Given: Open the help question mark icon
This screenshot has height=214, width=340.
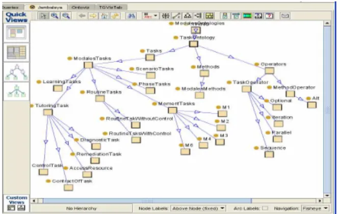Looking at the screenshot, I should tap(269, 16).
